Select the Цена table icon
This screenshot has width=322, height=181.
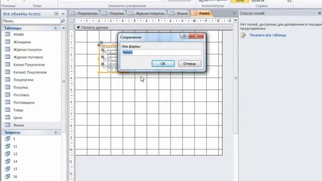coord(8,117)
